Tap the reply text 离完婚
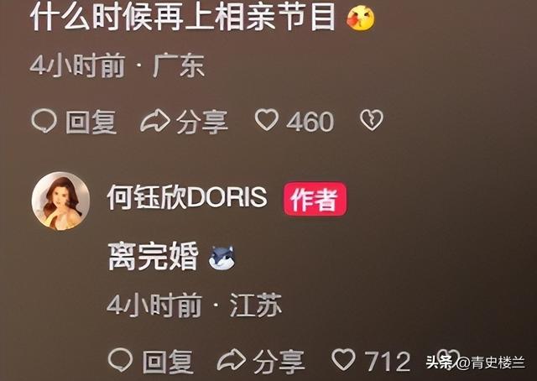This screenshot has height=381, width=537. click(153, 256)
